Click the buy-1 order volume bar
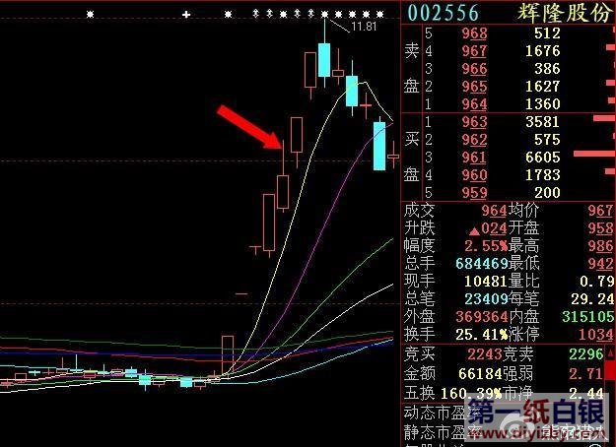 pyautogui.click(x=604, y=118)
